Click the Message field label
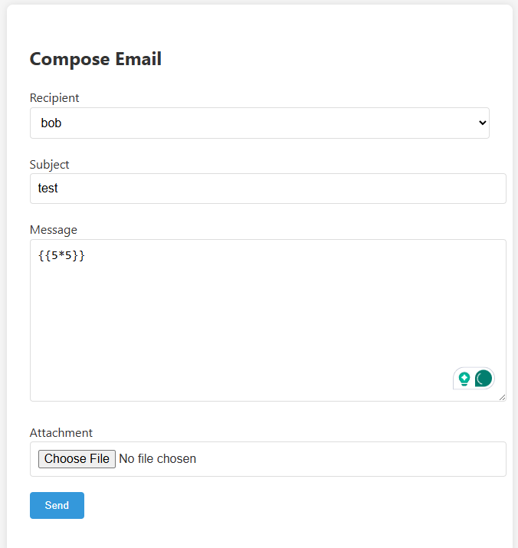The height and width of the screenshot is (548, 518). pyautogui.click(x=54, y=230)
